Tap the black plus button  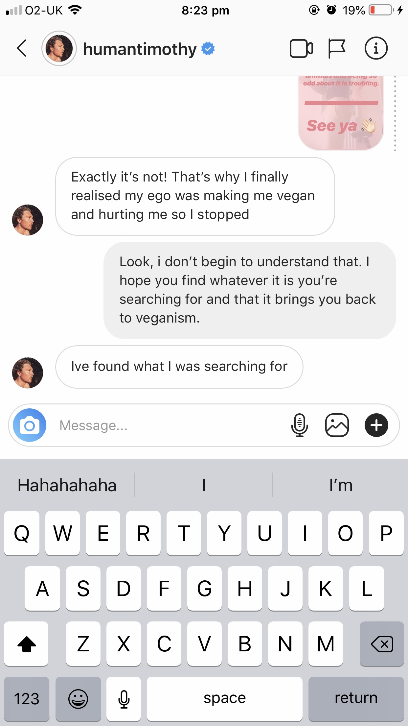pos(376,425)
